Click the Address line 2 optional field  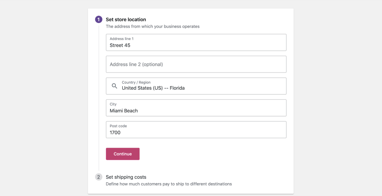(x=196, y=64)
